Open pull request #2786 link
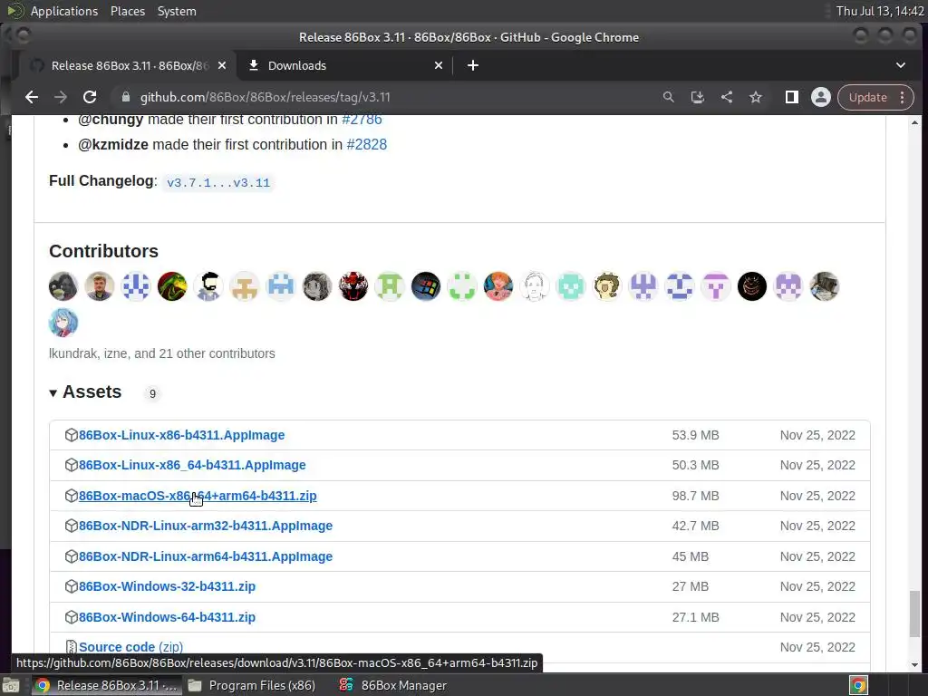The width and height of the screenshot is (928, 696). [x=362, y=120]
